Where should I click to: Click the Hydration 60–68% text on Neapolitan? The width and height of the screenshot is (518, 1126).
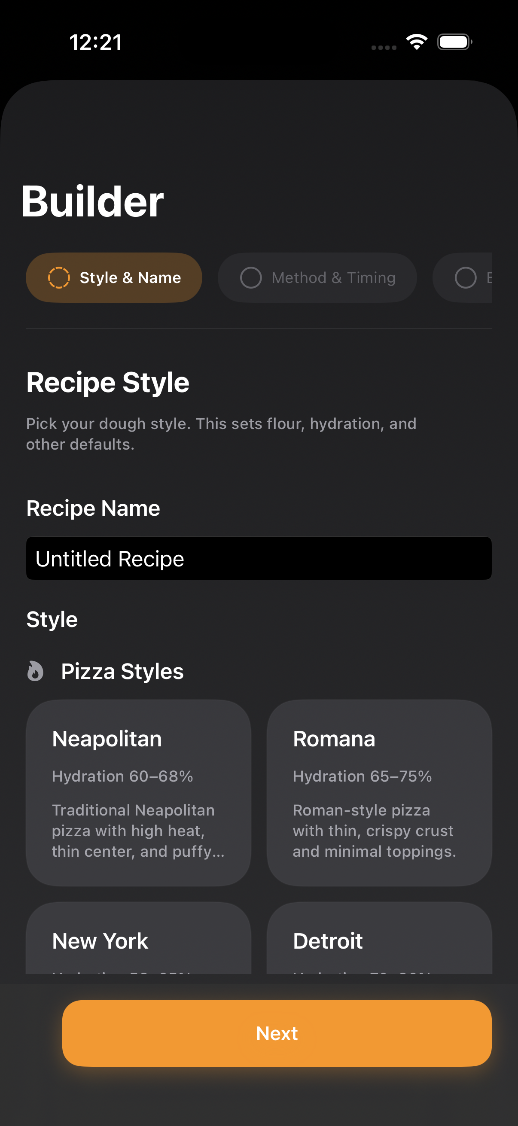tap(123, 776)
